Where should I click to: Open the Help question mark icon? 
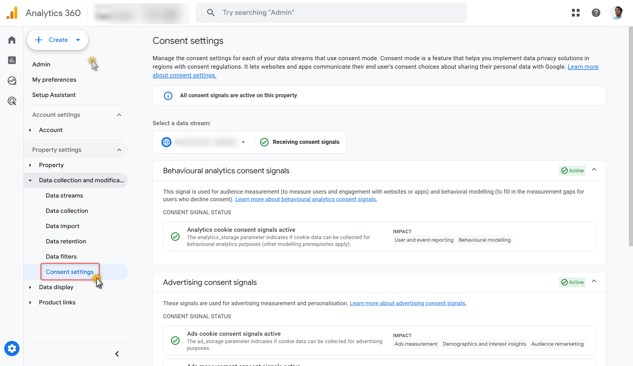(x=596, y=13)
